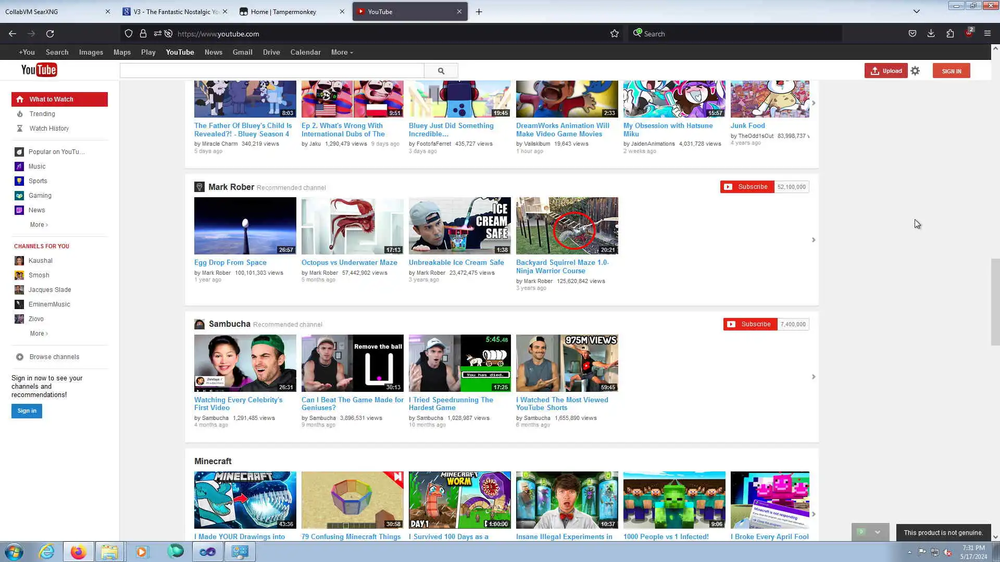Expand the More dropdown in Google bar
This screenshot has height=562, width=1000.
coord(342,53)
